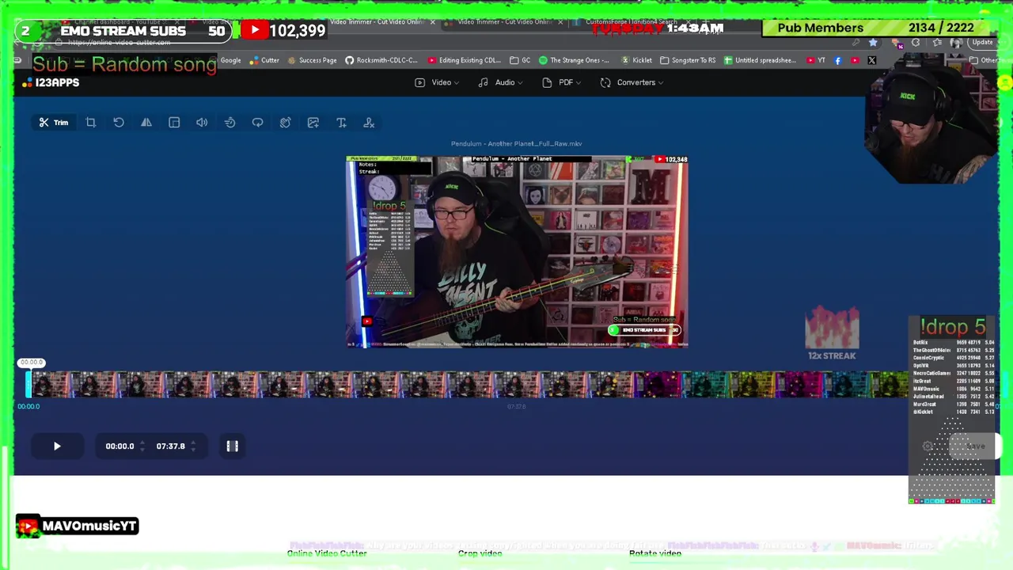
Task: Expand the Converters menu dropdown
Action: [632, 82]
